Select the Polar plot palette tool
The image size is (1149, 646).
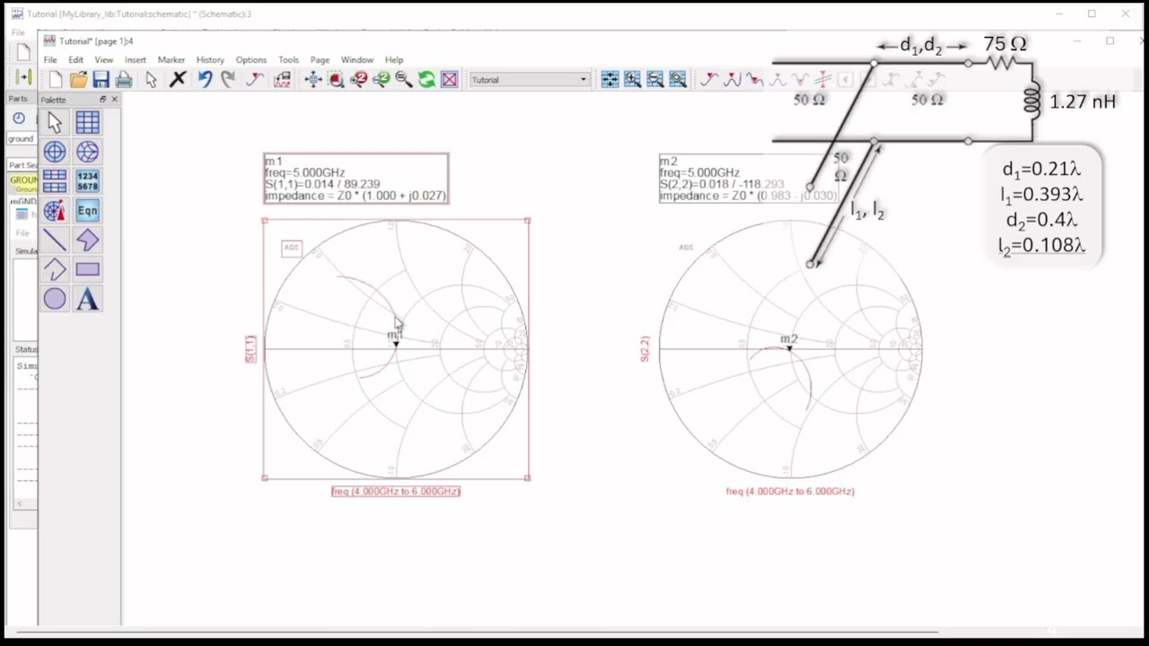(x=54, y=152)
